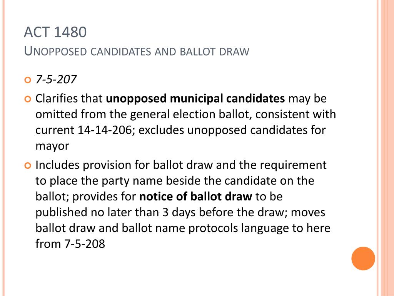Click bold 'unopposed municipal candidates' text
The image size is (394, 296).
tap(195, 98)
